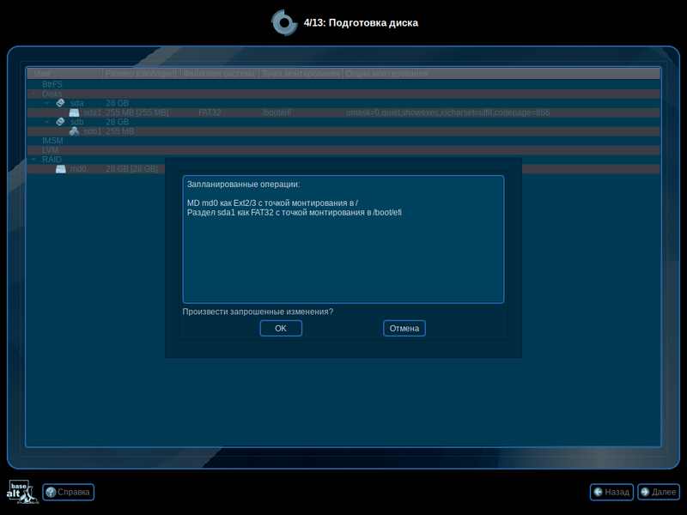
Task: Click the sda disk icon
Action: coord(60,103)
